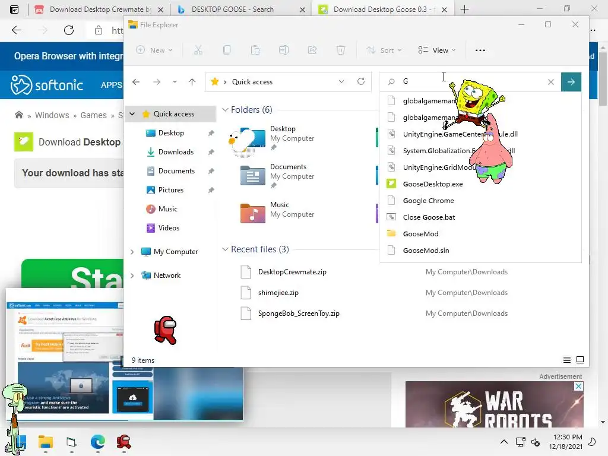The height and width of the screenshot is (456, 608).
Task: Open Microsoft Edge from taskbar
Action: tap(98, 442)
